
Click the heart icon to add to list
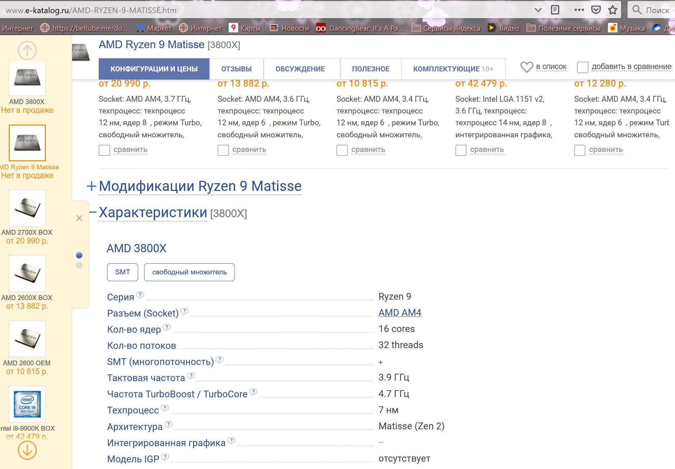pos(526,67)
